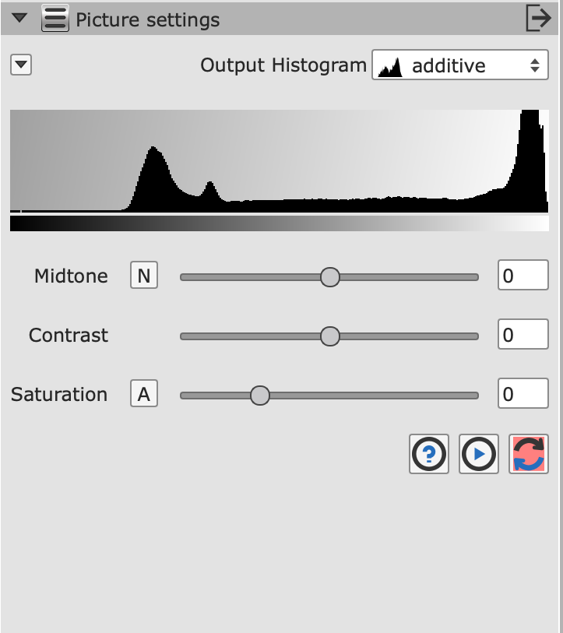
Task: Open the help question mark icon
Action: click(x=429, y=455)
